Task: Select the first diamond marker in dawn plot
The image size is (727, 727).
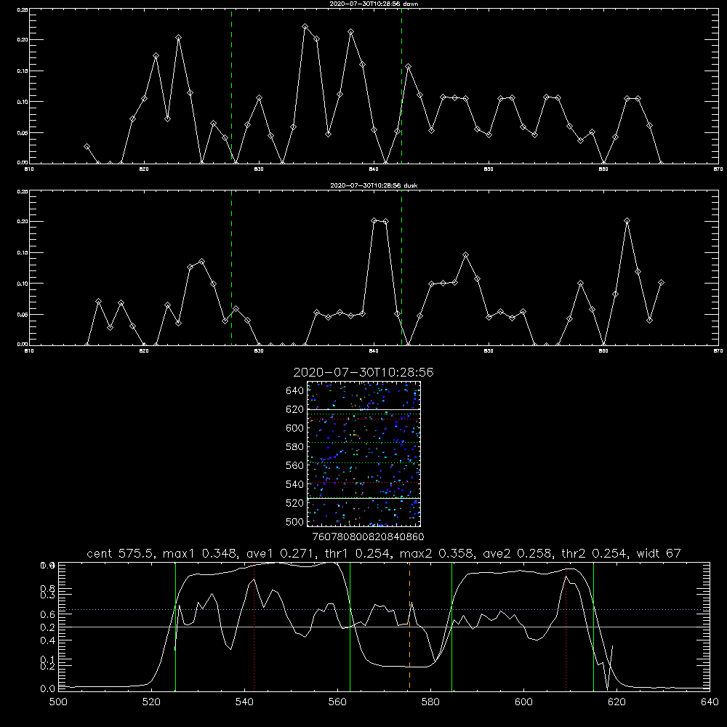Action: click(87, 147)
